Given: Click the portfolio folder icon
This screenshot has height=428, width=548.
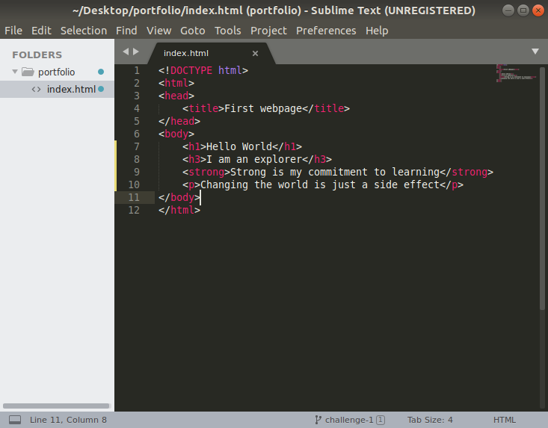Looking at the screenshot, I should (28, 72).
